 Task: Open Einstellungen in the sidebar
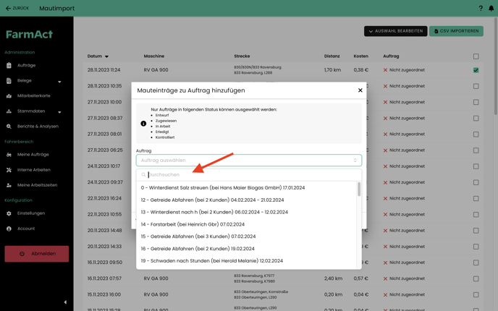point(31,213)
